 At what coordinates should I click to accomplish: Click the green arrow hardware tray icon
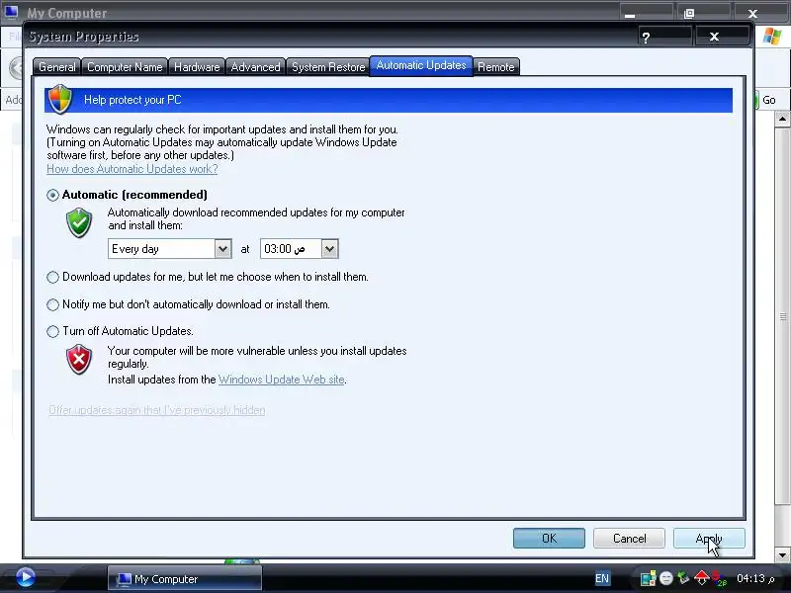point(683,578)
